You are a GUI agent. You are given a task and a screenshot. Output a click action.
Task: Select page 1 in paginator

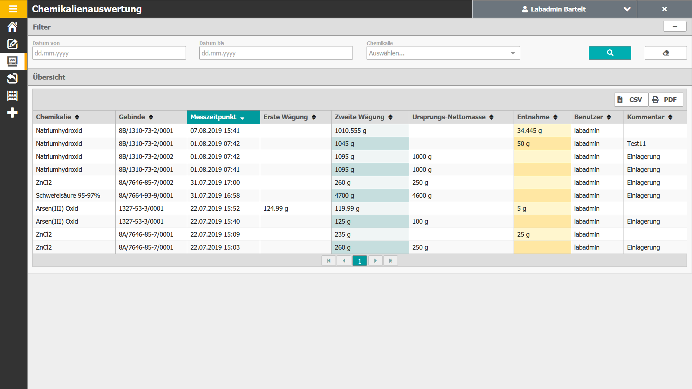coord(359,261)
